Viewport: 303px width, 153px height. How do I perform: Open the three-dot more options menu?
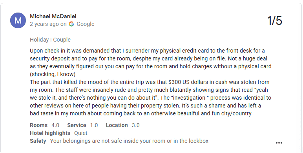point(279,143)
